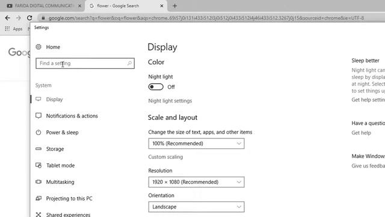Screen dimensions: 385x217
Task: Select Power & sleep in sidebar
Action: point(62,133)
